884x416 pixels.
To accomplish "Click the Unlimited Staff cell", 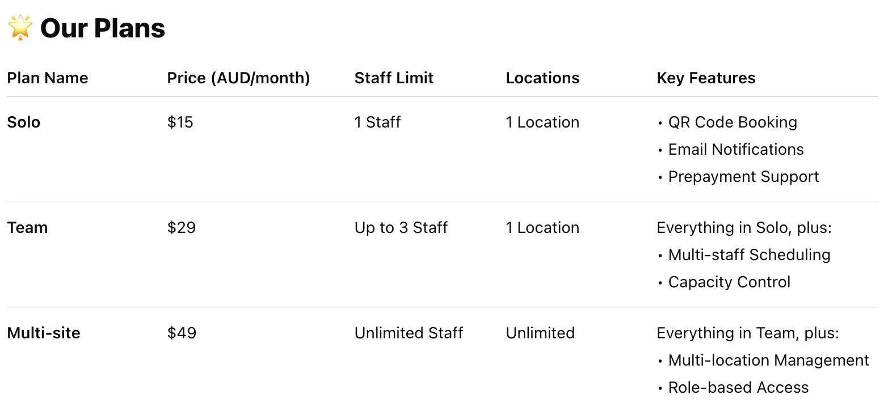I will [x=409, y=333].
